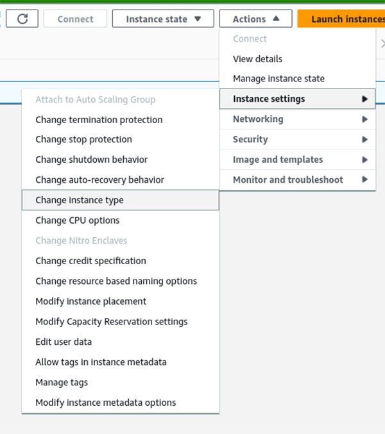Choose Manage instance state option

(278, 79)
